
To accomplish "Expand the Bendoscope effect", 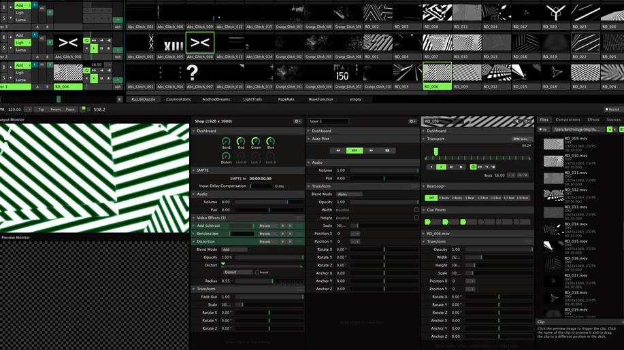I will tap(194, 234).
